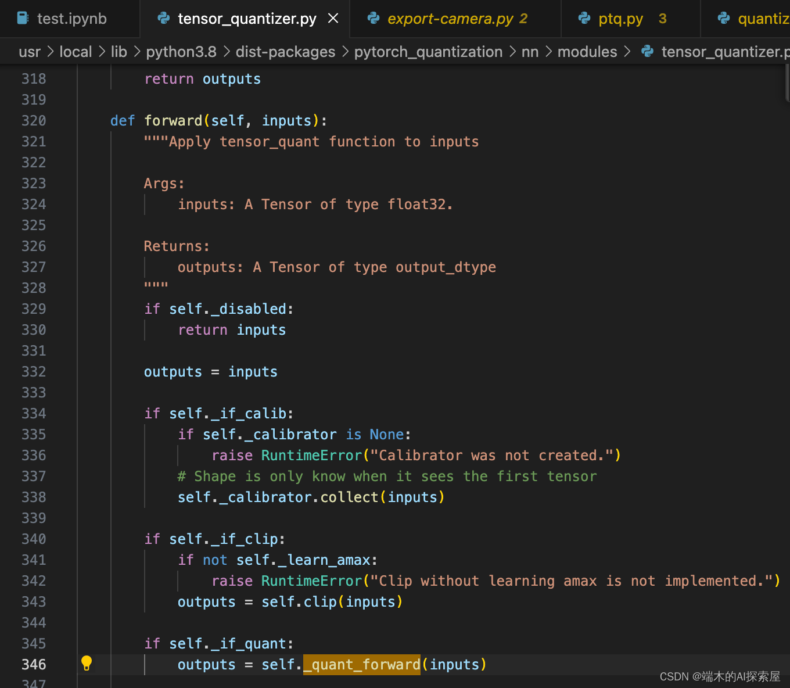The height and width of the screenshot is (688, 790).
Task: Click 'return outputs' on line 318
Action: pos(203,78)
